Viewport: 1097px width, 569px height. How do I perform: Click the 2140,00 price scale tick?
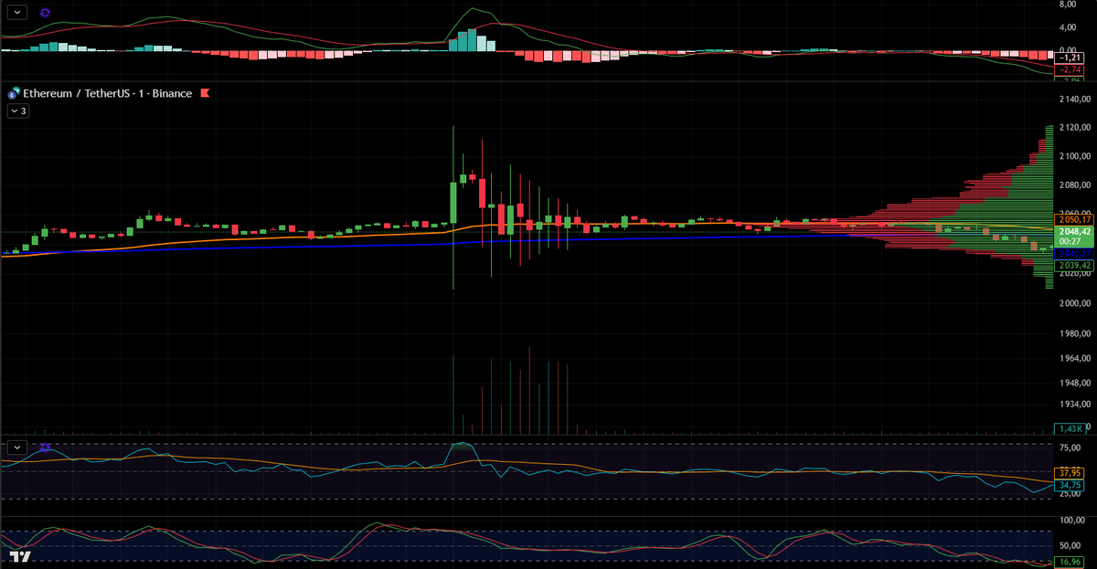[1073, 100]
